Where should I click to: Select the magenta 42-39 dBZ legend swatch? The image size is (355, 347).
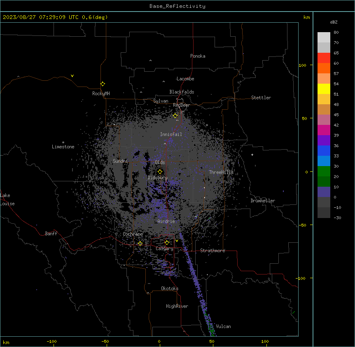point(324,130)
